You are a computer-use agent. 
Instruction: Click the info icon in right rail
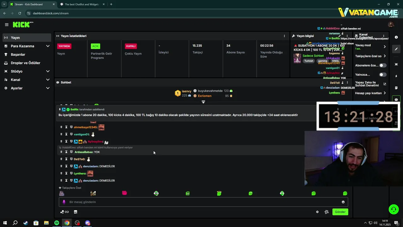[396, 37]
